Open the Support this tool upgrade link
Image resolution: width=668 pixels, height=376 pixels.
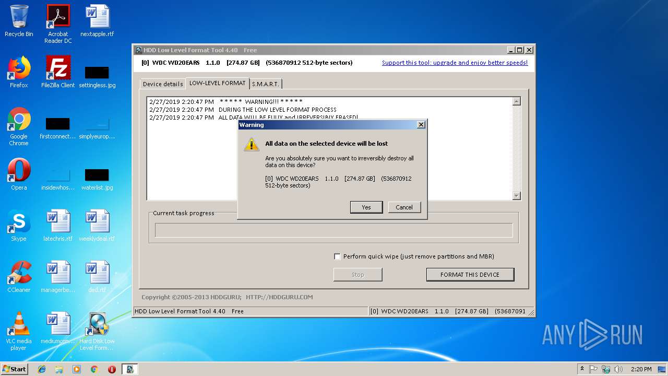pyautogui.click(x=455, y=63)
